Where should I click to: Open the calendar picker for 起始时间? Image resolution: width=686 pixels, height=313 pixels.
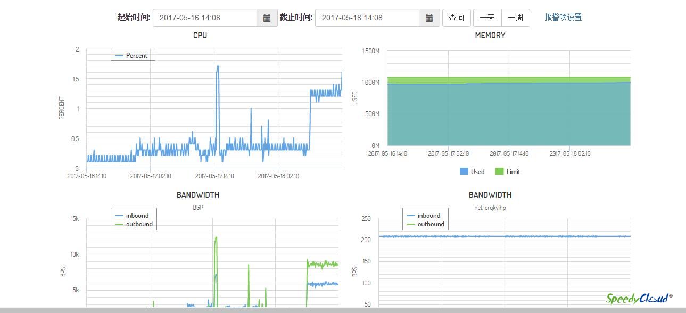267,18
